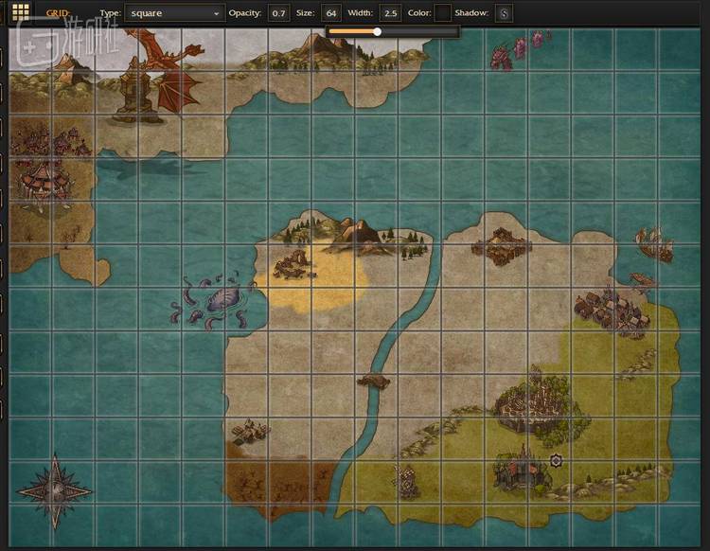Click the grid Size field showing 64
This screenshot has width=710, height=551.
coord(330,13)
